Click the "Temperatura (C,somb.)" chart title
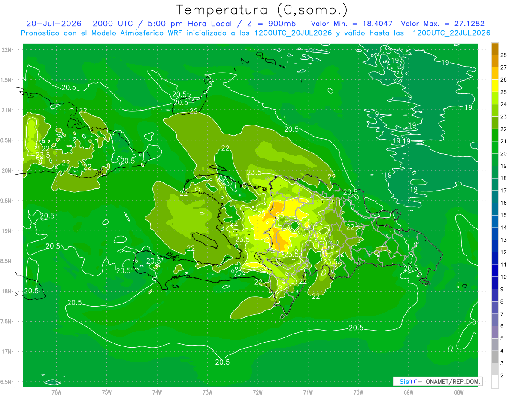 point(262,10)
